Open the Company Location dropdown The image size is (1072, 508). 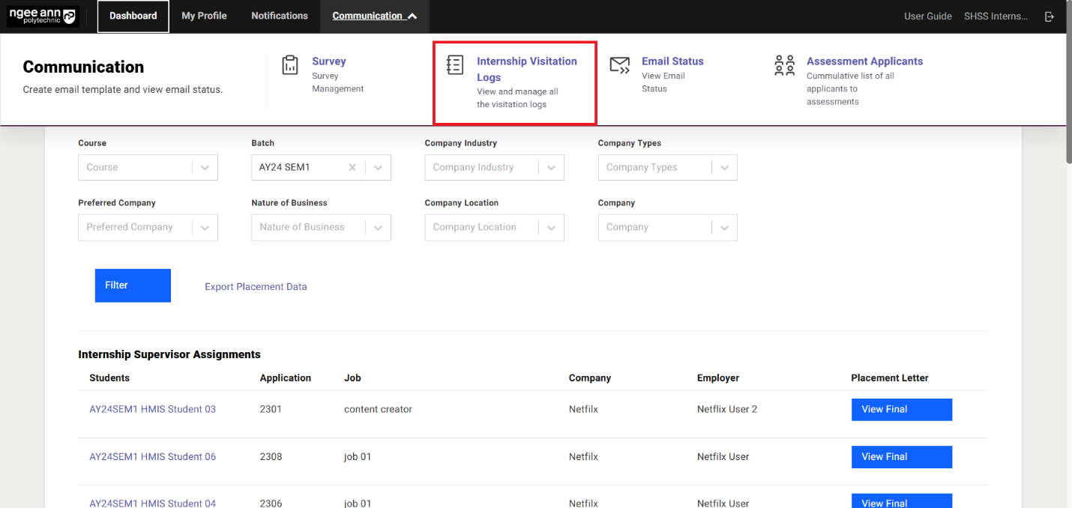pos(551,228)
